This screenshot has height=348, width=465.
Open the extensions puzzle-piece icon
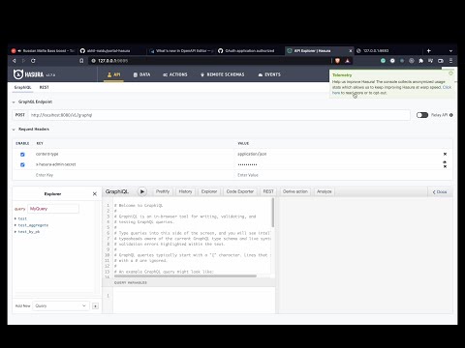tap(421, 61)
